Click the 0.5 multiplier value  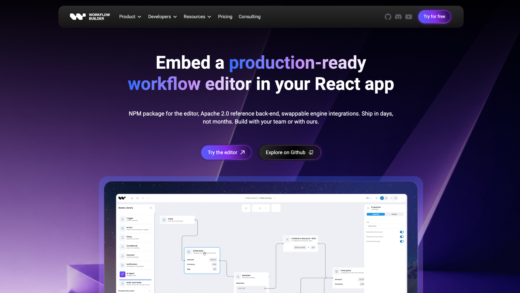[313, 247]
